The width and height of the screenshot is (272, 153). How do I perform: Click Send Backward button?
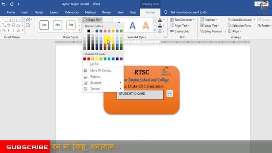click(x=240, y=20)
